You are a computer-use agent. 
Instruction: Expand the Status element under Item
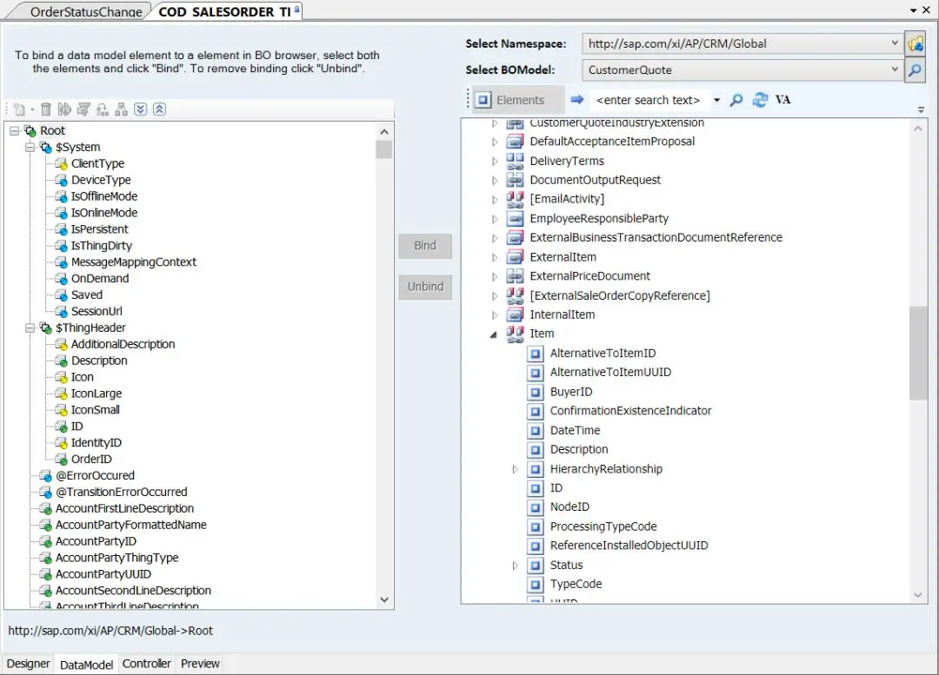pos(515,566)
